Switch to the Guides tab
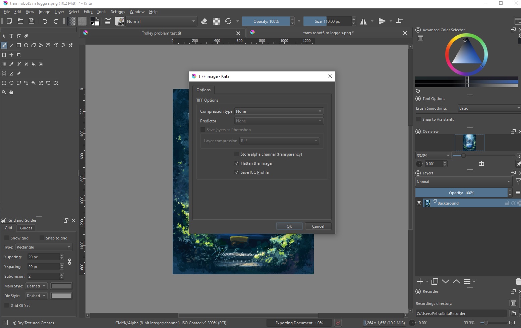 pos(26,228)
